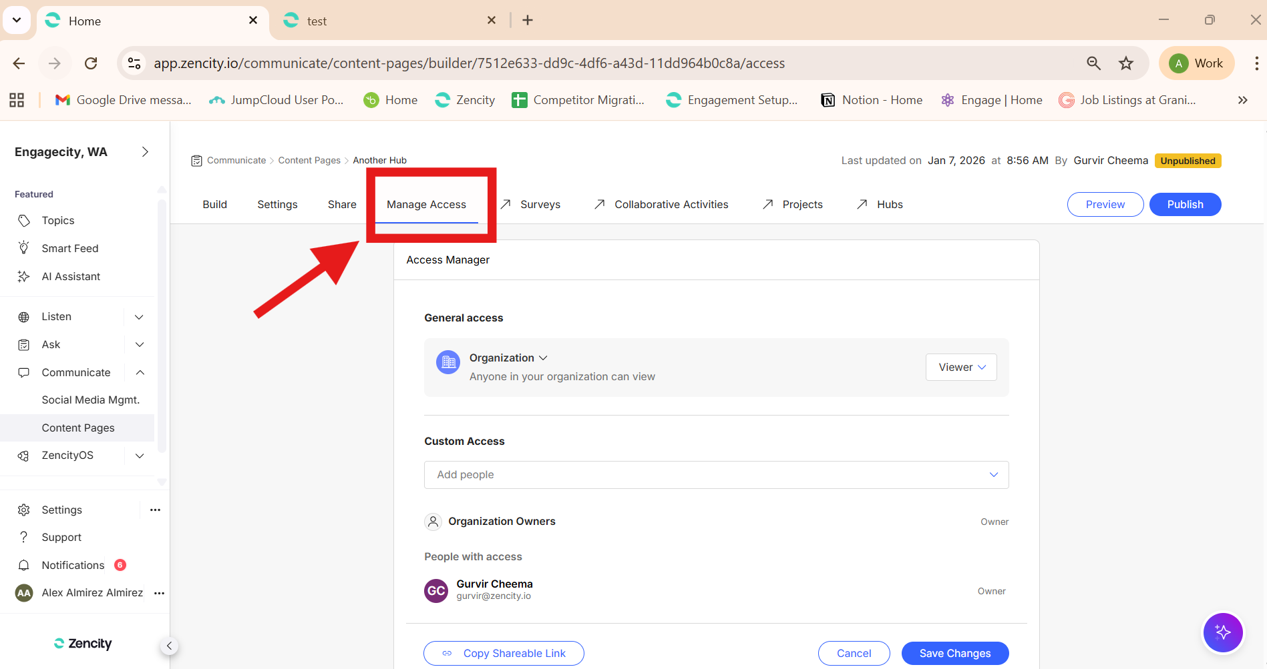Viewport: 1267px width, 669px height.
Task: Expand the Listen section in sidebar
Action: click(x=140, y=317)
